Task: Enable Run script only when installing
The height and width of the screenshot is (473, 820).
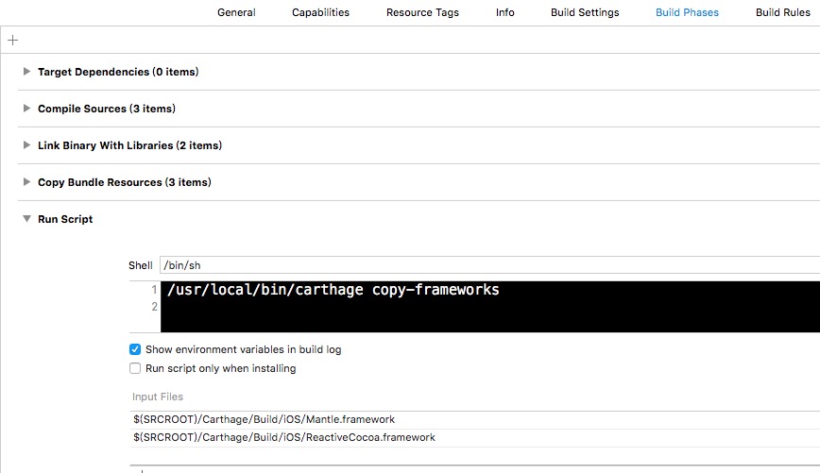Action: [135, 368]
